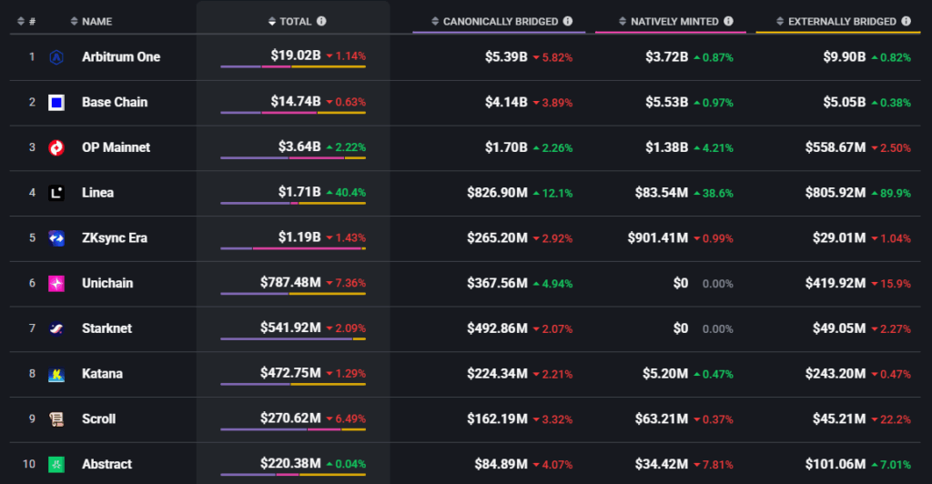Open the Base Chain project link
The image size is (932, 484).
(115, 103)
